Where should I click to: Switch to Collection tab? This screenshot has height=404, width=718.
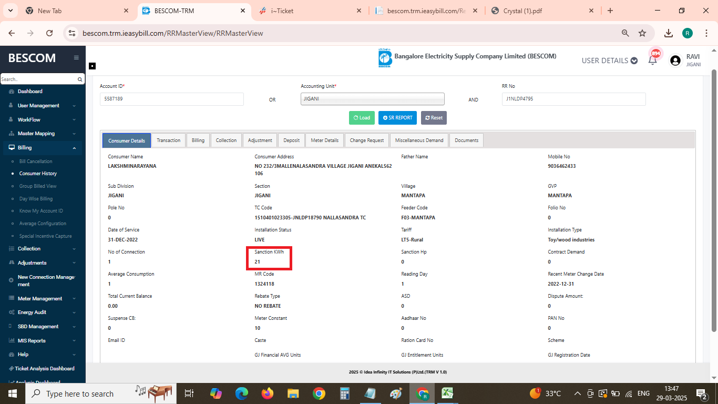click(226, 140)
